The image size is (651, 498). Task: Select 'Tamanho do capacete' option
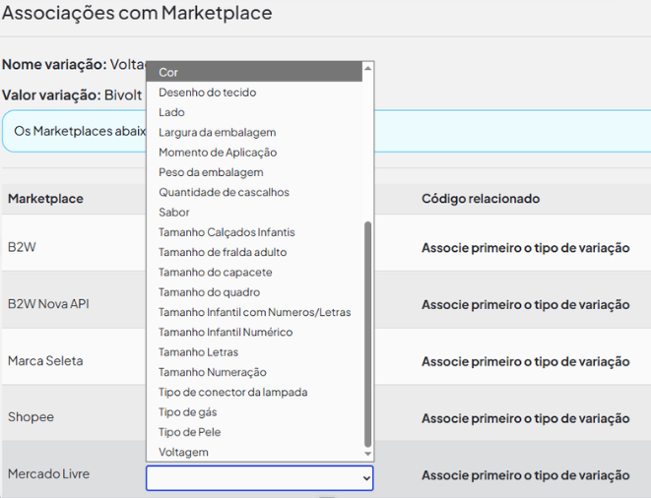(x=215, y=272)
